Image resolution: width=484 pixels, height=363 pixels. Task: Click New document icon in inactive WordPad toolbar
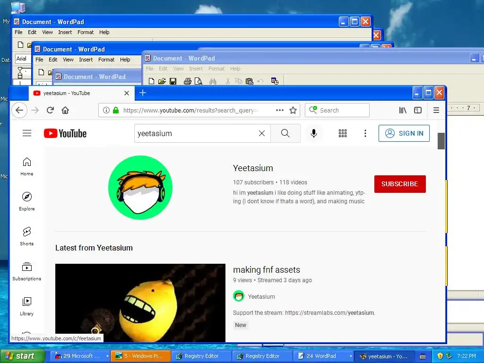(151, 81)
